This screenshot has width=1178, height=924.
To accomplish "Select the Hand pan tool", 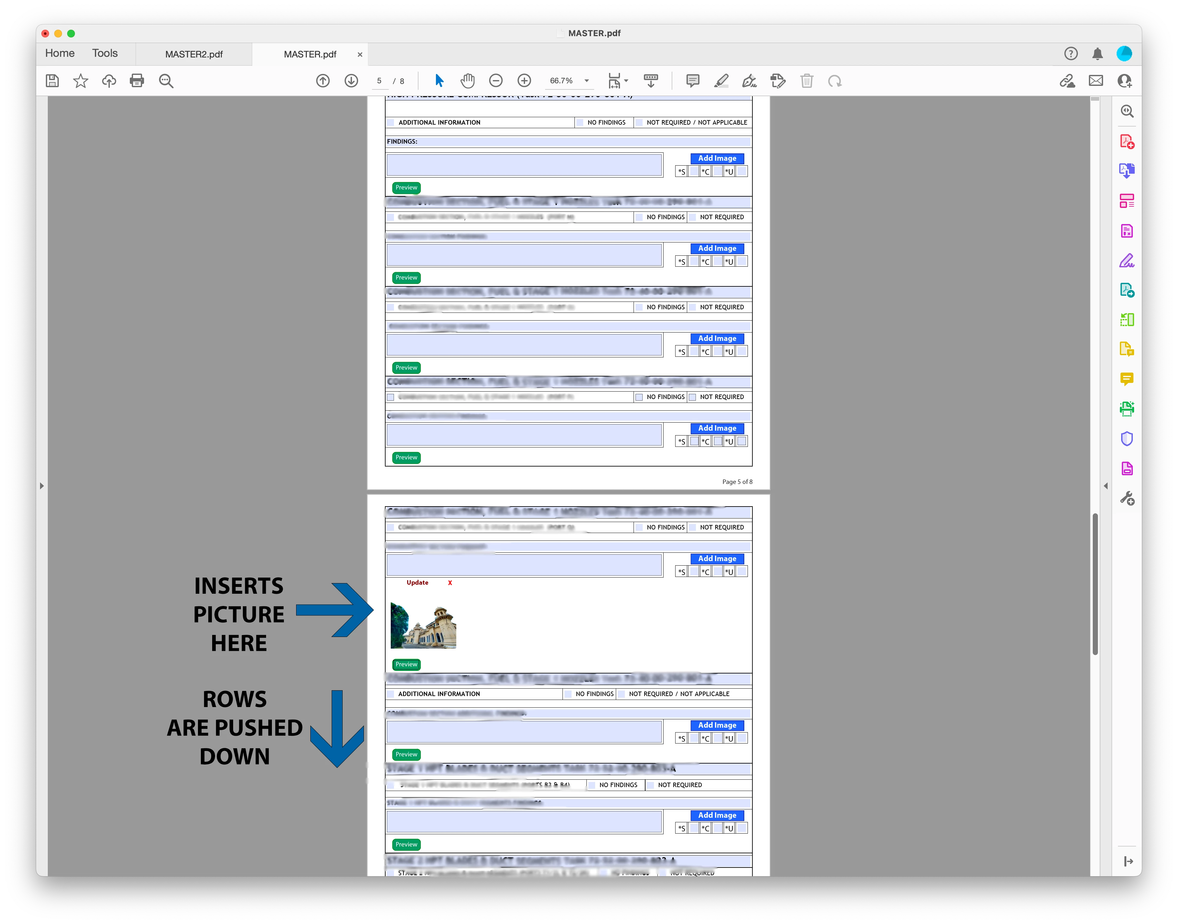I will click(x=468, y=81).
